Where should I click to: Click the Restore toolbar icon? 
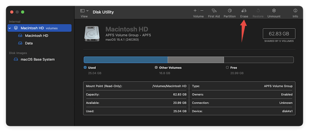click(x=258, y=10)
